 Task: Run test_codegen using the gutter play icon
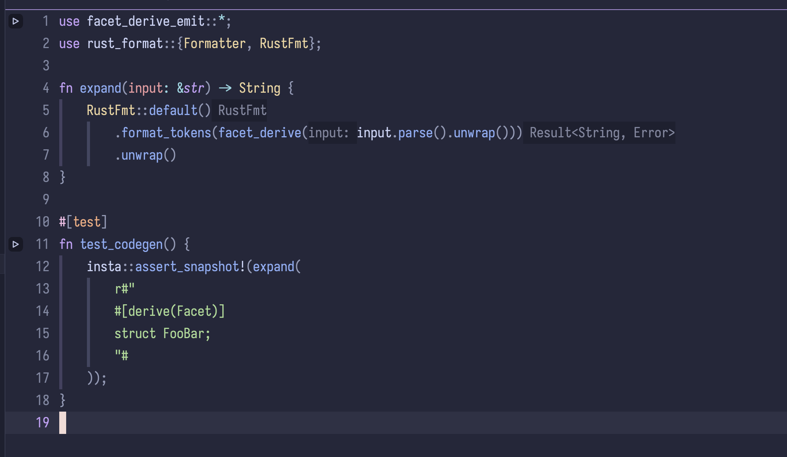tap(16, 244)
